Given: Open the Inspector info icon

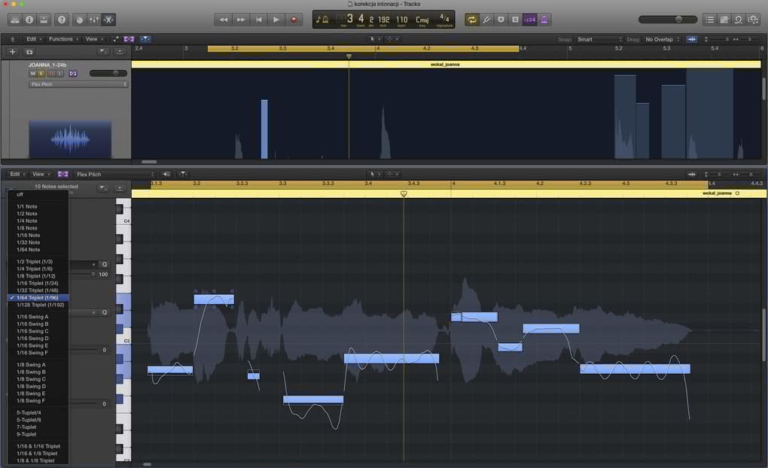Looking at the screenshot, I should pos(29,20).
